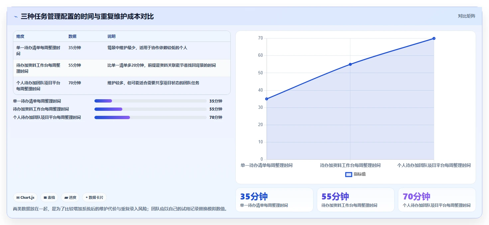Select the Chart.js tag chip
Viewport: 489px width, 225px height.
click(x=26, y=197)
